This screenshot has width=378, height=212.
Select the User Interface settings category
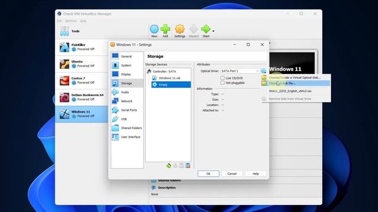click(x=127, y=137)
